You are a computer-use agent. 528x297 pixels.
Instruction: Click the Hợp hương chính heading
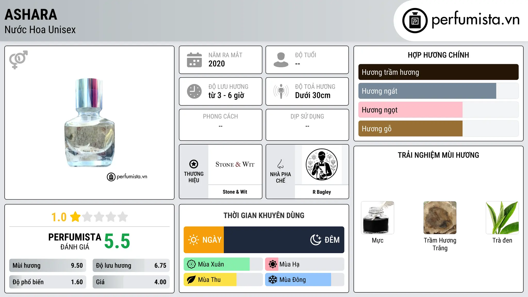pyautogui.click(x=438, y=55)
